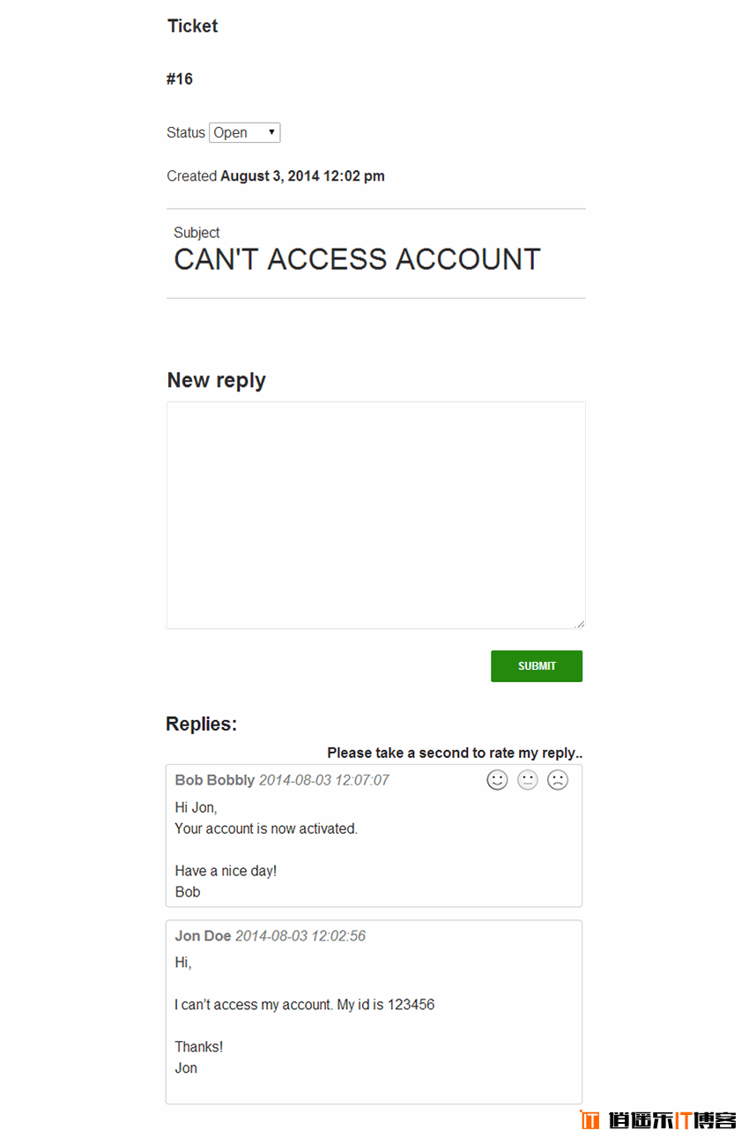
Task: Rate Bob's reply with the neutral face
Action: coord(527,780)
